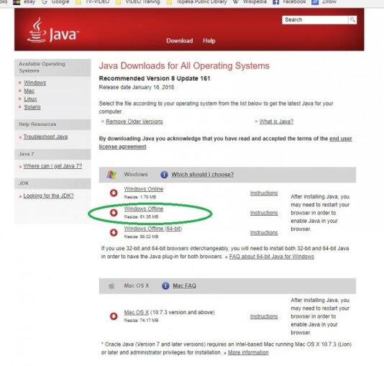Open the Remove Older Versions link
Image resolution: width=384 pixels, height=366 pixels.
(x=134, y=122)
